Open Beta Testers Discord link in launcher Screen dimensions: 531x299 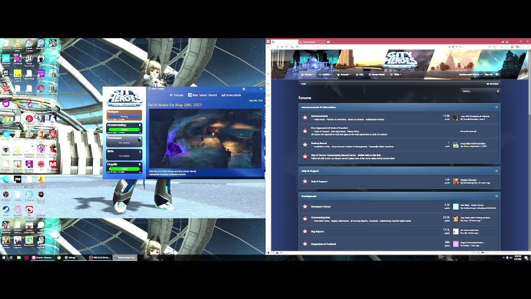(x=202, y=95)
